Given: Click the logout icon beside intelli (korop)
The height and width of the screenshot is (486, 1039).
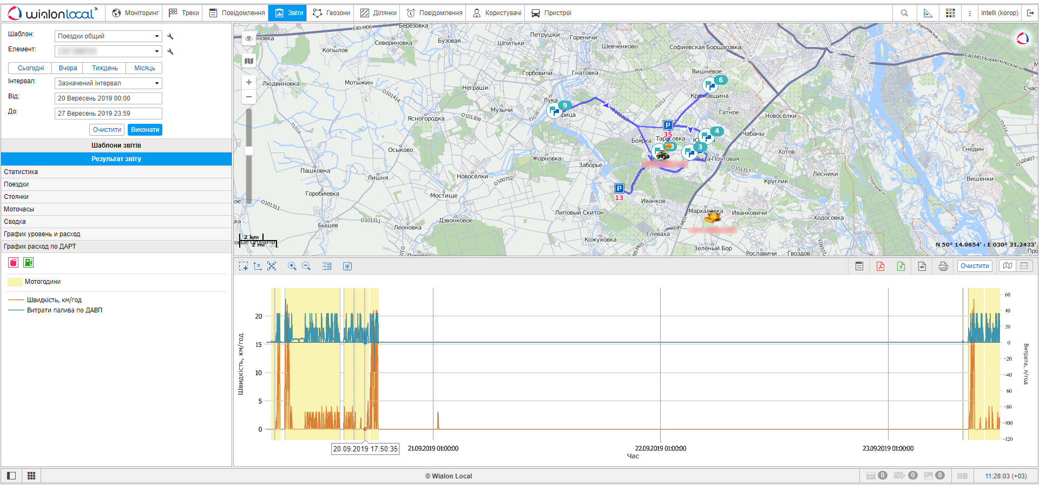Looking at the screenshot, I should (x=1030, y=13).
